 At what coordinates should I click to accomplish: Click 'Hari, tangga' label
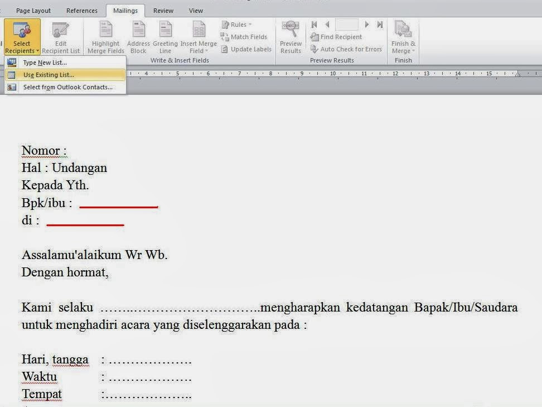55,360
